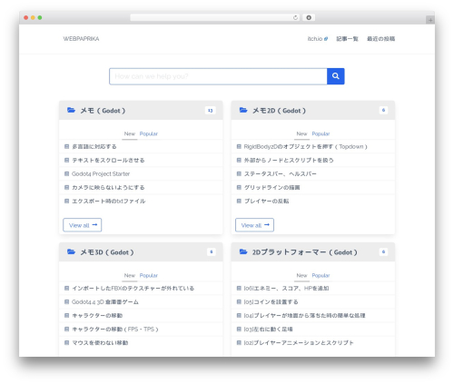Click View all in メモ ( Godot ) card
Image resolution: width=454 pixels, height=384 pixels.
pos(83,225)
